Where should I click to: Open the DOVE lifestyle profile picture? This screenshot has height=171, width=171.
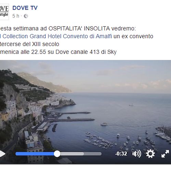[x=4, y=12]
